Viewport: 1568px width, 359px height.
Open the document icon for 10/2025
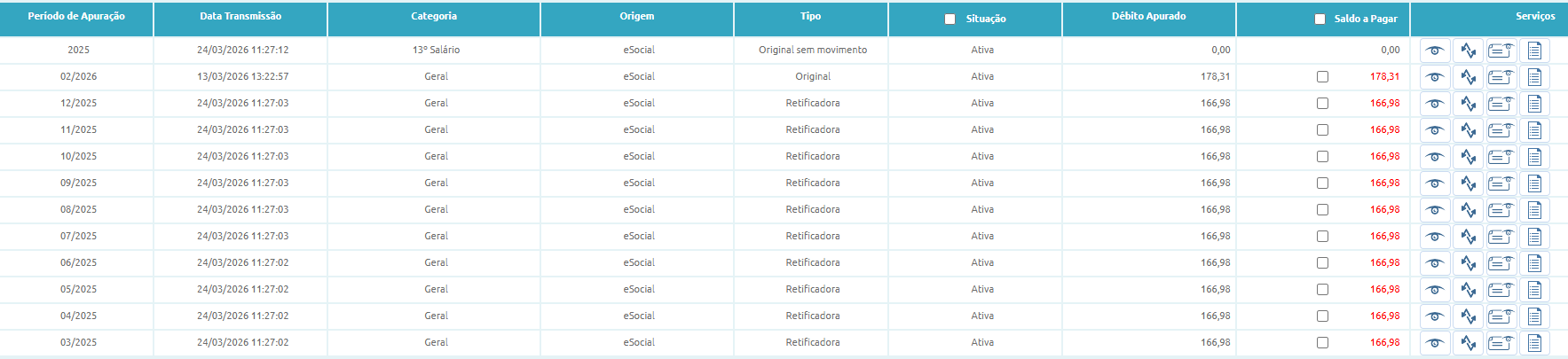click(x=1534, y=157)
